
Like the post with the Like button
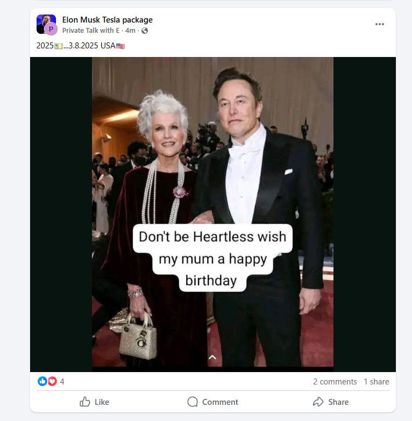(95, 402)
